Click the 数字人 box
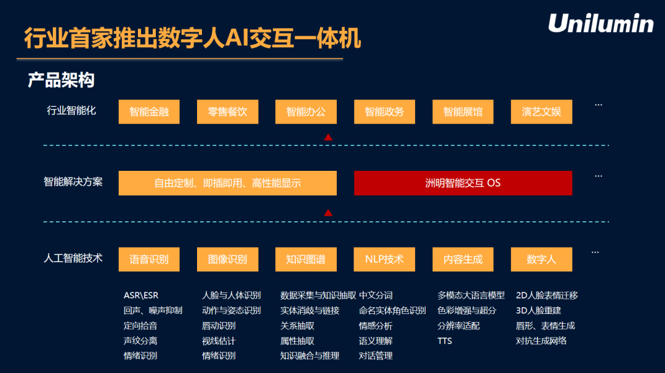The height and width of the screenshot is (373, 665). point(541,259)
